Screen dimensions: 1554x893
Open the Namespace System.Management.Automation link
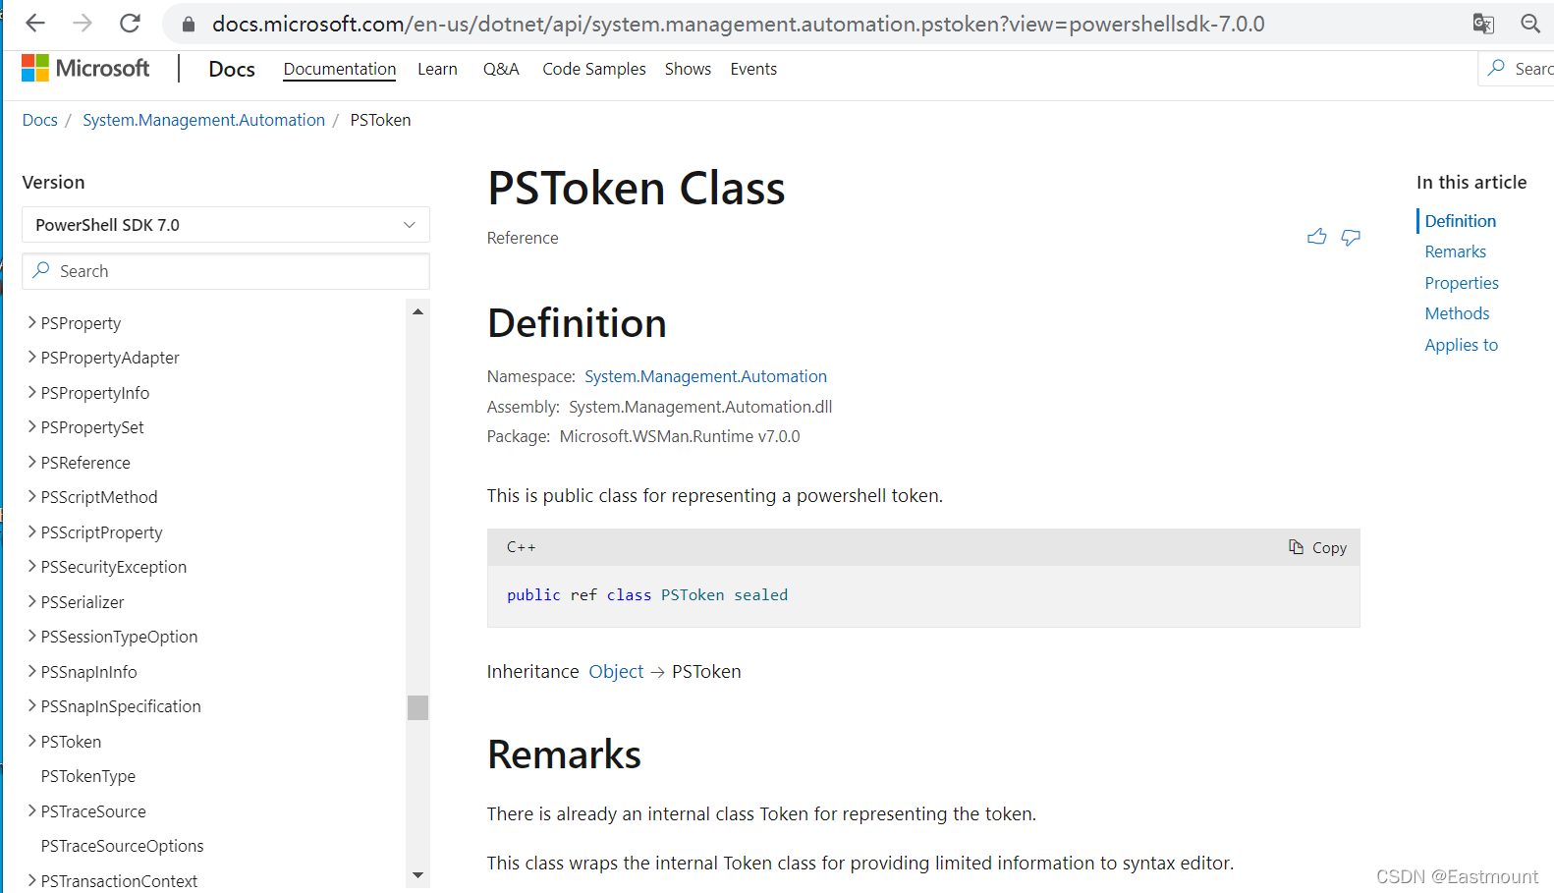tap(705, 376)
